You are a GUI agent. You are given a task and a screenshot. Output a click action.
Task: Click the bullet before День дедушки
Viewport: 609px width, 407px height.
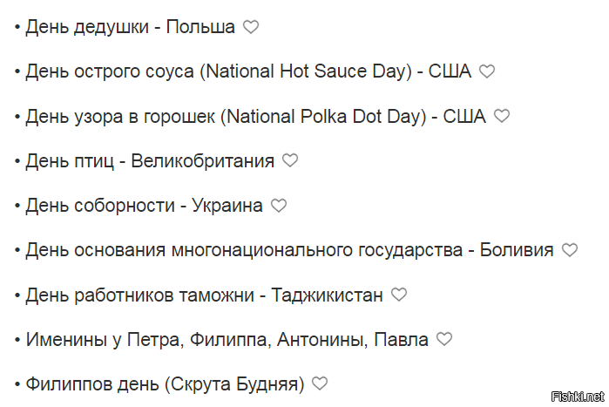pos(17,27)
